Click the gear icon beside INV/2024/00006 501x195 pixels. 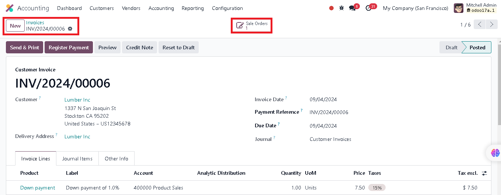(x=70, y=29)
